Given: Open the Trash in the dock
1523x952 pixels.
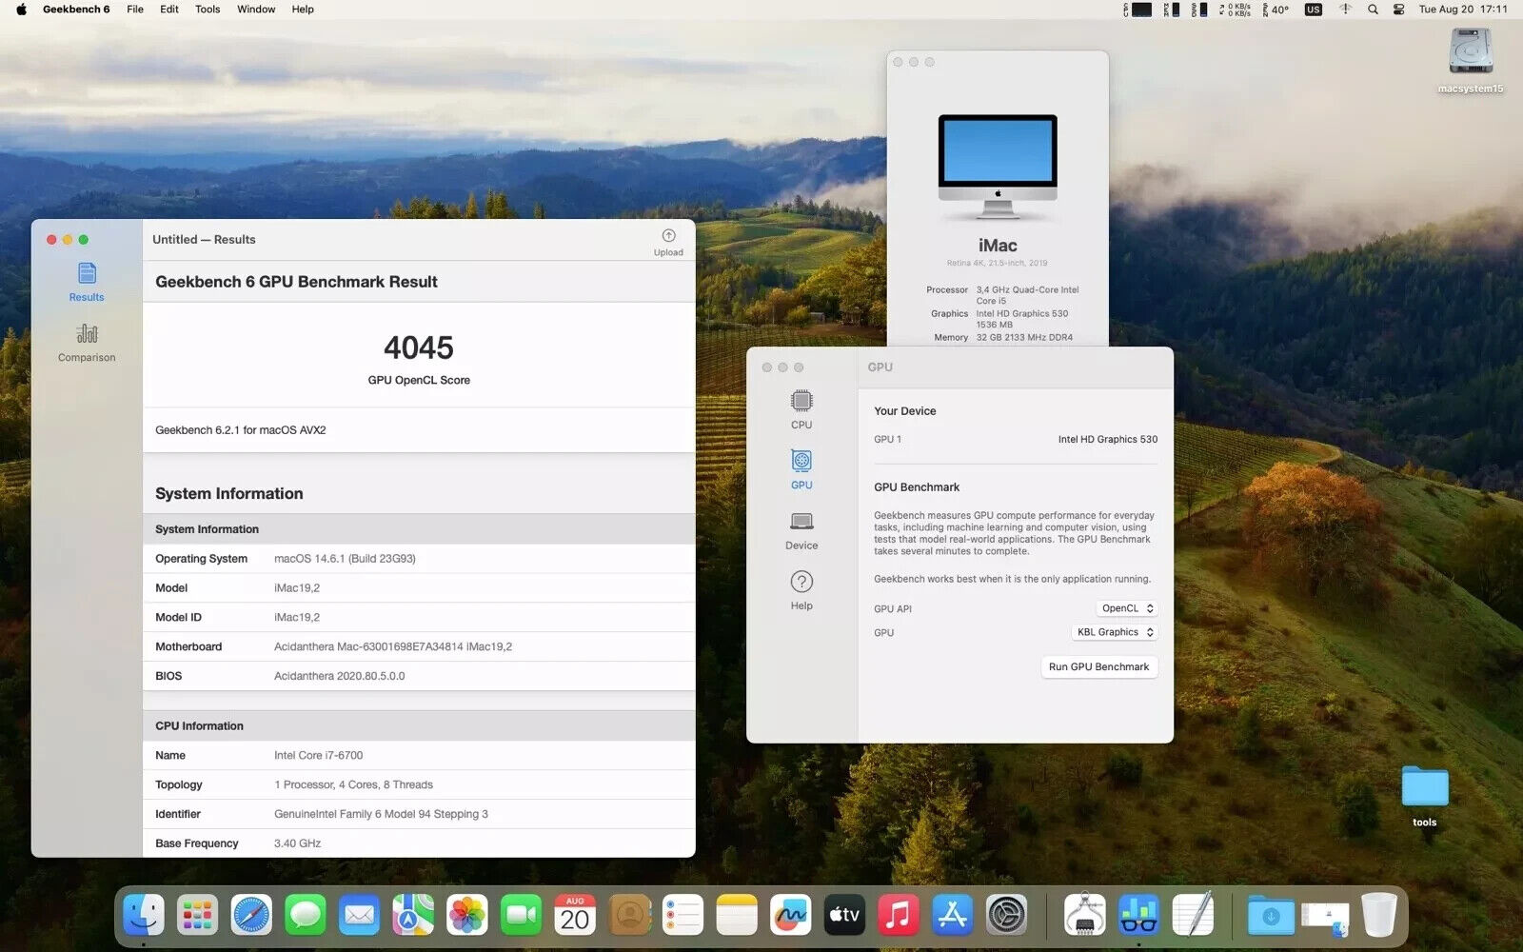Looking at the screenshot, I should pyautogui.click(x=1378, y=916).
